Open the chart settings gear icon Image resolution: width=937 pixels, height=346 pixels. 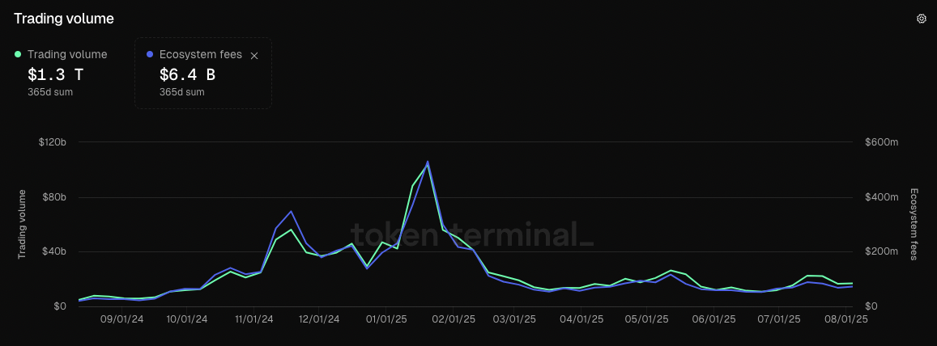[x=921, y=19]
